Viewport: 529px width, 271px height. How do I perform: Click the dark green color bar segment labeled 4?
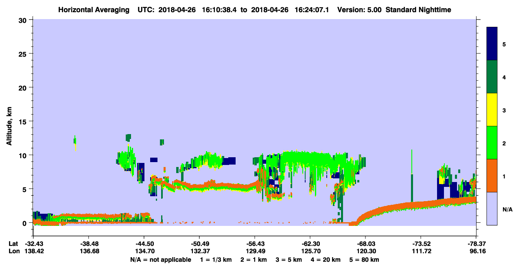492,77
